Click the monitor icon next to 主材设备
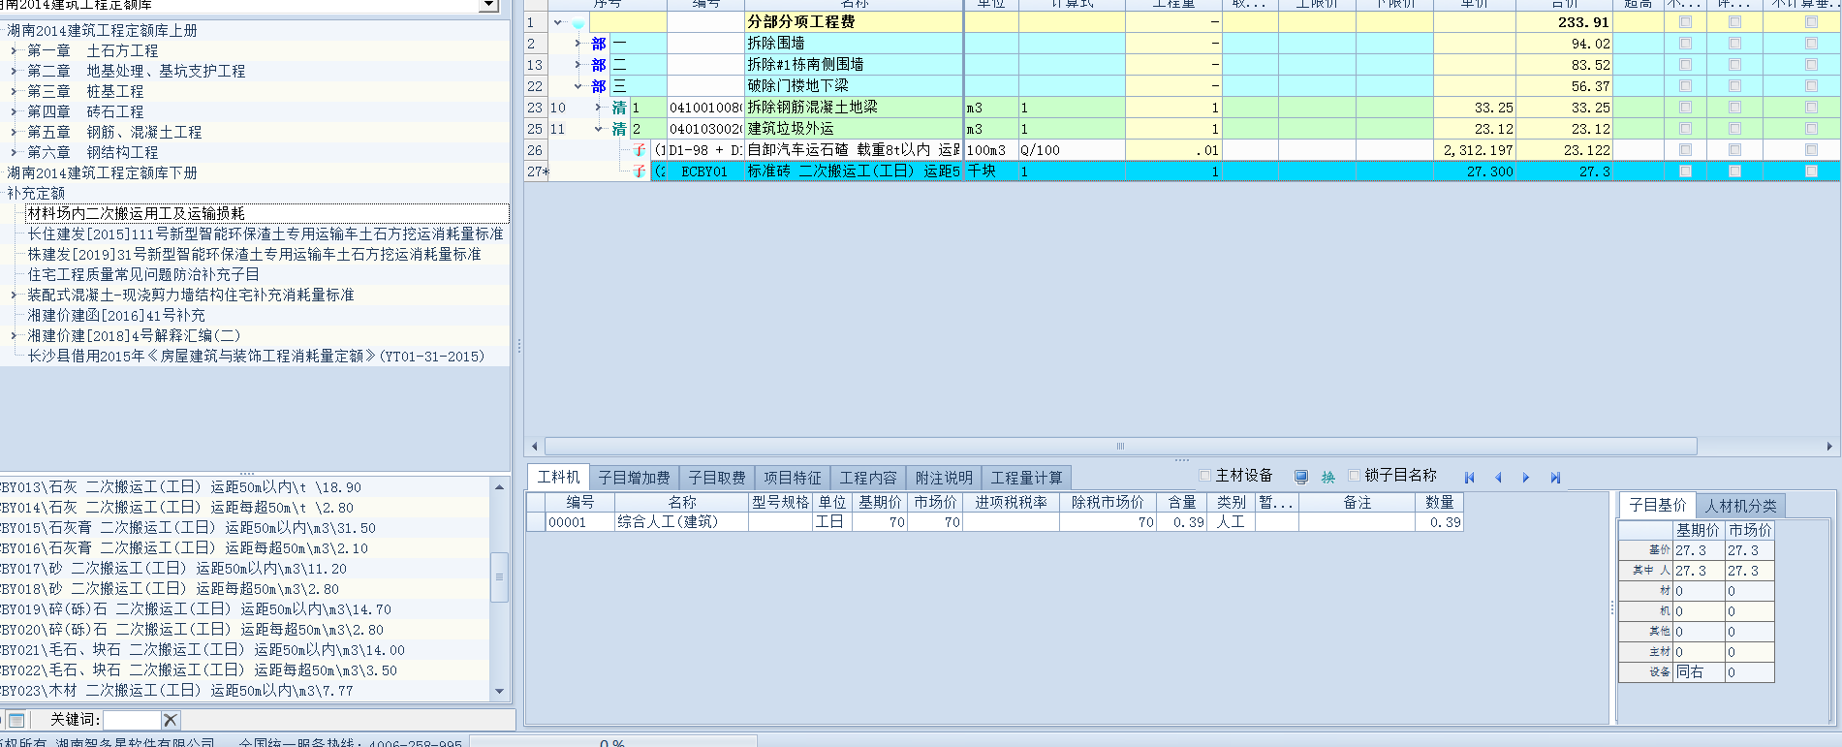The width and height of the screenshot is (1842, 747). 1301,477
